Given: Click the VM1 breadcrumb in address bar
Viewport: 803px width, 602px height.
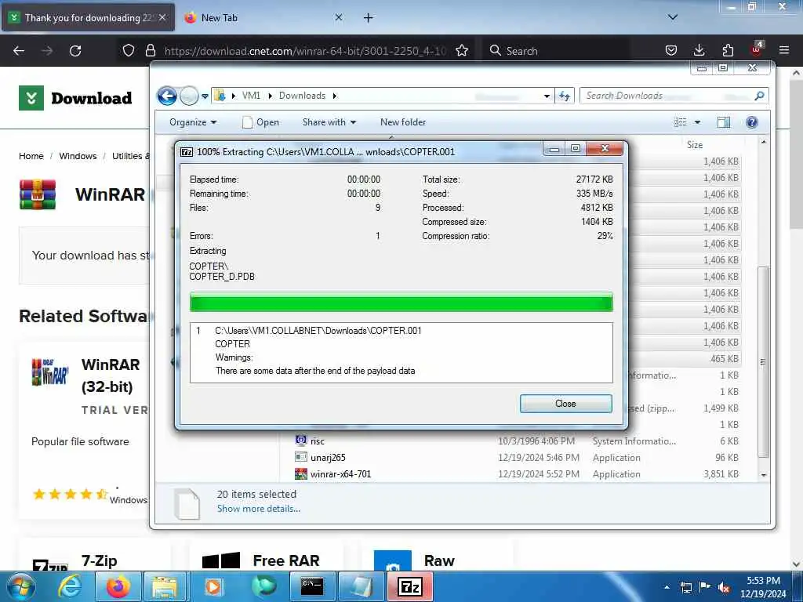Looking at the screenshot, I should point(251,96).
